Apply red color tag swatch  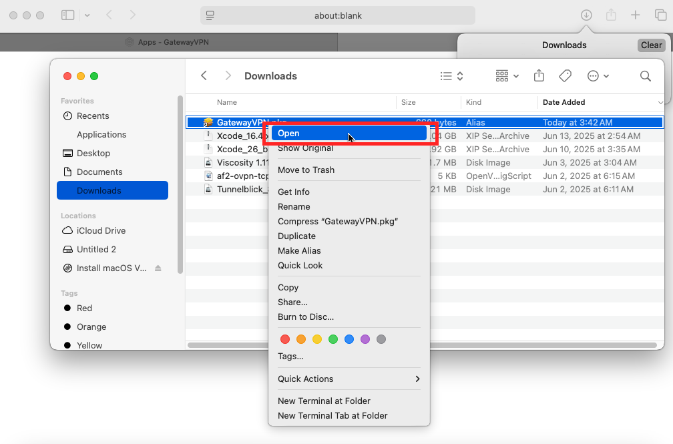[x=285, y=339]
